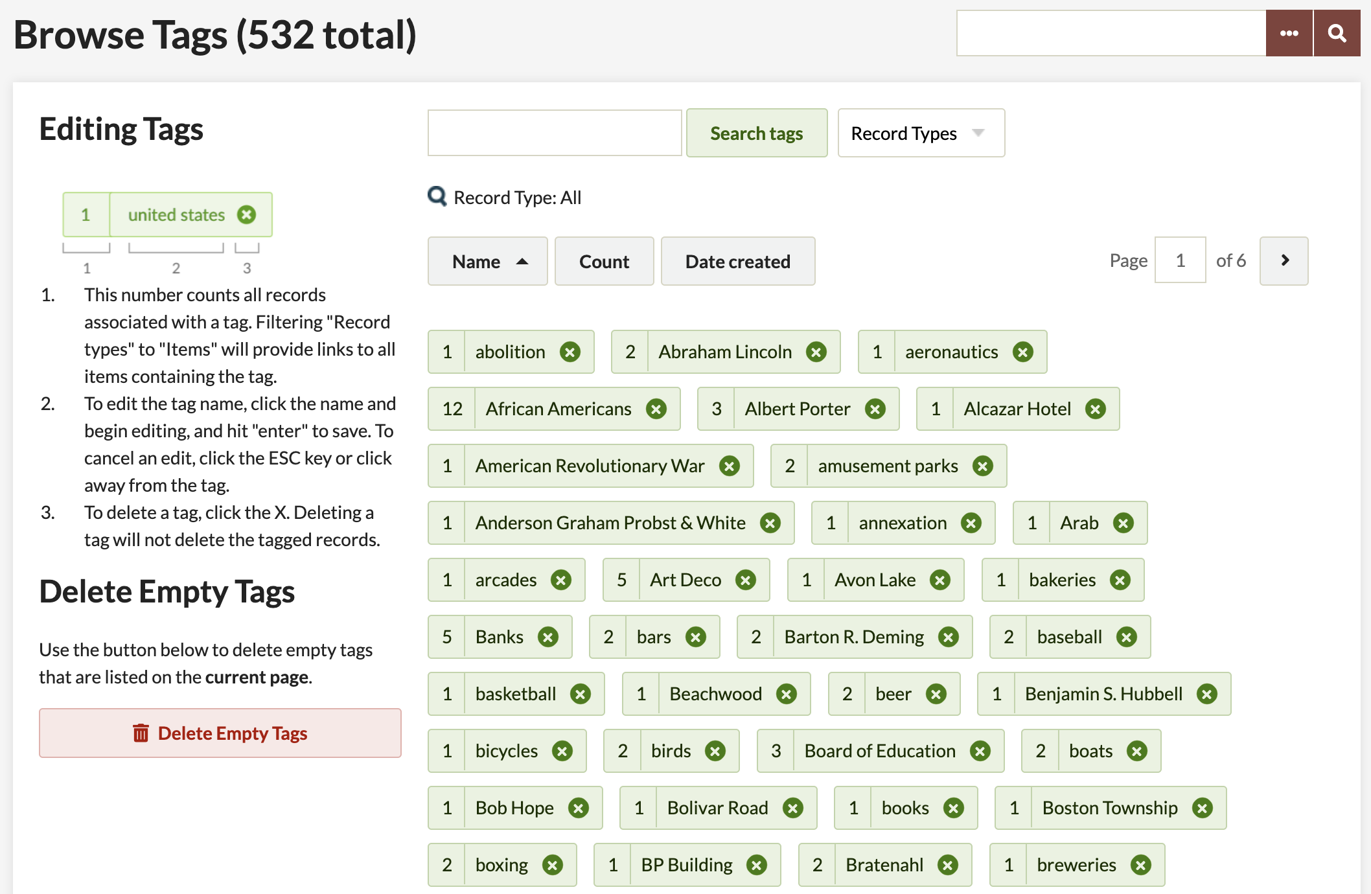1371x894 pixels.
Task: Sort tags by Count
Action: pyautogui.click(x=604, y=261)
